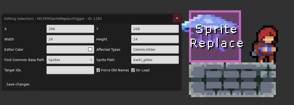
Task: Click the Sprite Path label
Action: [x=105, y=60]
